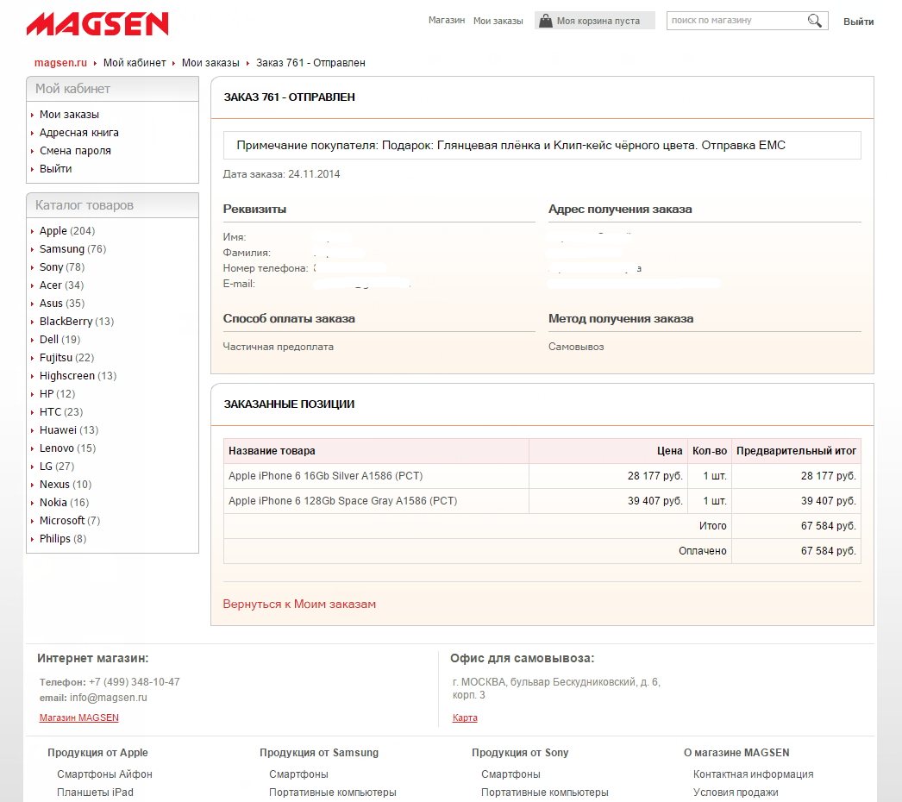This screenshot has width=902, height=802.
Task: Click the Оплачено row label
Action: (703, 550)
